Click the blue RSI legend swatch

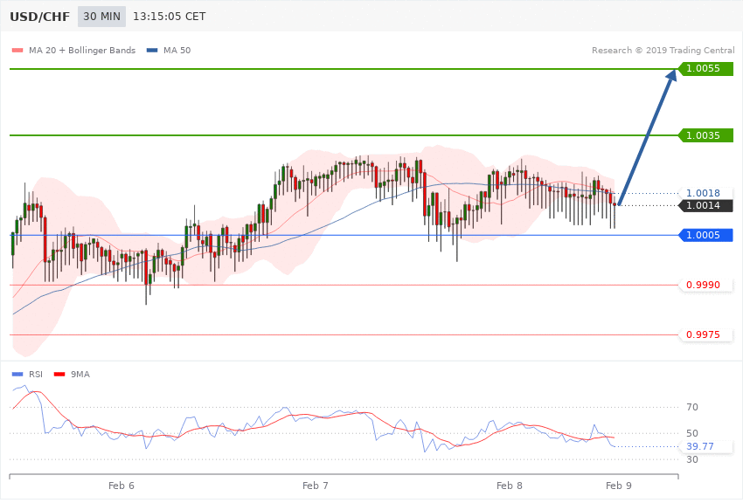click(17, 375)
